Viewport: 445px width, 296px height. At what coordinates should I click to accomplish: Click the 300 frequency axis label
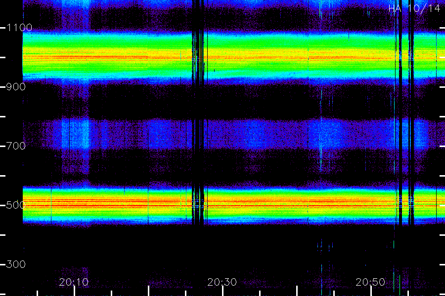[16, 264]
